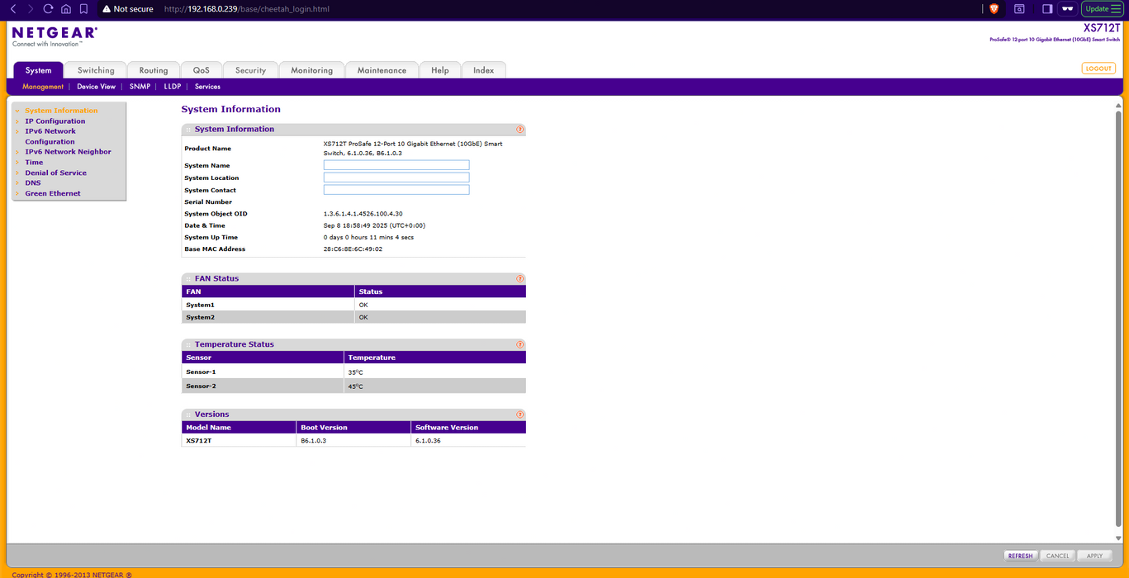The image size is (1129, 578).
Task: Click the Not secure warning indicator
Action: click(x=128, y=8)
